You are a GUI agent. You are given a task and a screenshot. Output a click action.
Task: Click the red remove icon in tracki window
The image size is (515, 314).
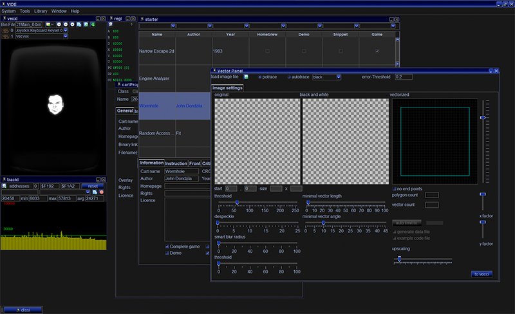102,192
